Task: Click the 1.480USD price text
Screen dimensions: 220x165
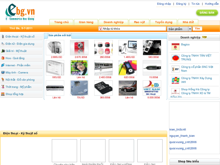Action: [x=129, y=57]
